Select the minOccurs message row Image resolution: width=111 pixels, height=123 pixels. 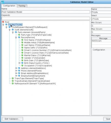pos(101,41)
